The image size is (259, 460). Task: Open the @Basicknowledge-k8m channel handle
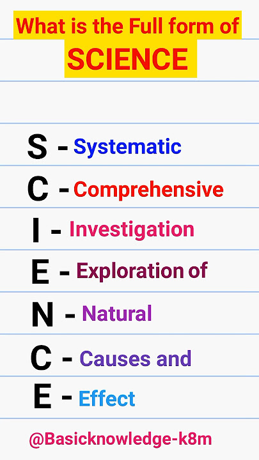[120, 440]
